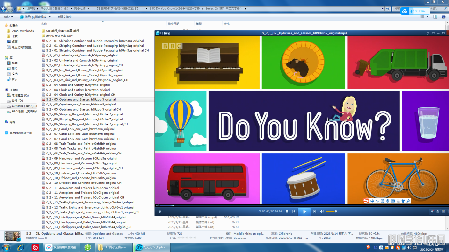
Task: Skip to the previous video
Action: 294,211
